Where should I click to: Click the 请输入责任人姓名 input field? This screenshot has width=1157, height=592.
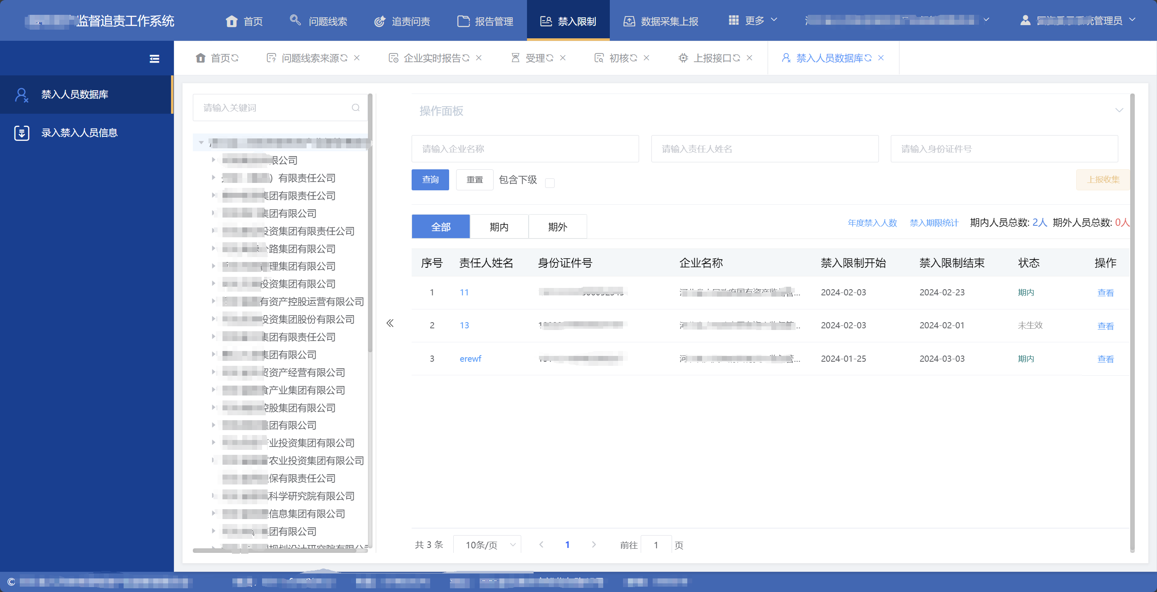pyautogui.click(x=764, y=149)
